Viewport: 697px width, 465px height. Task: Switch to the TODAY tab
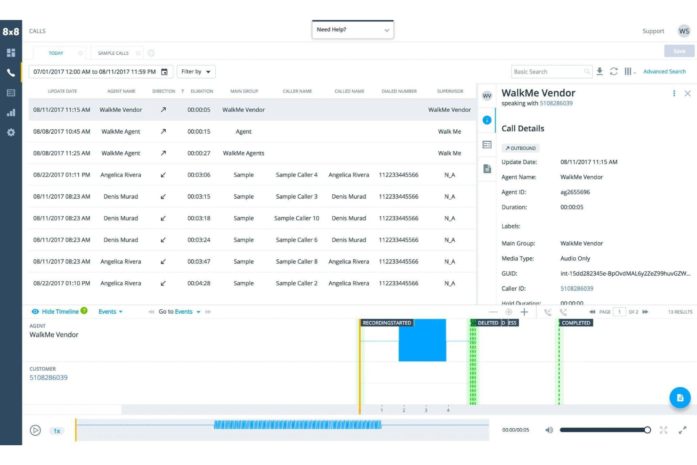(56, 53)
